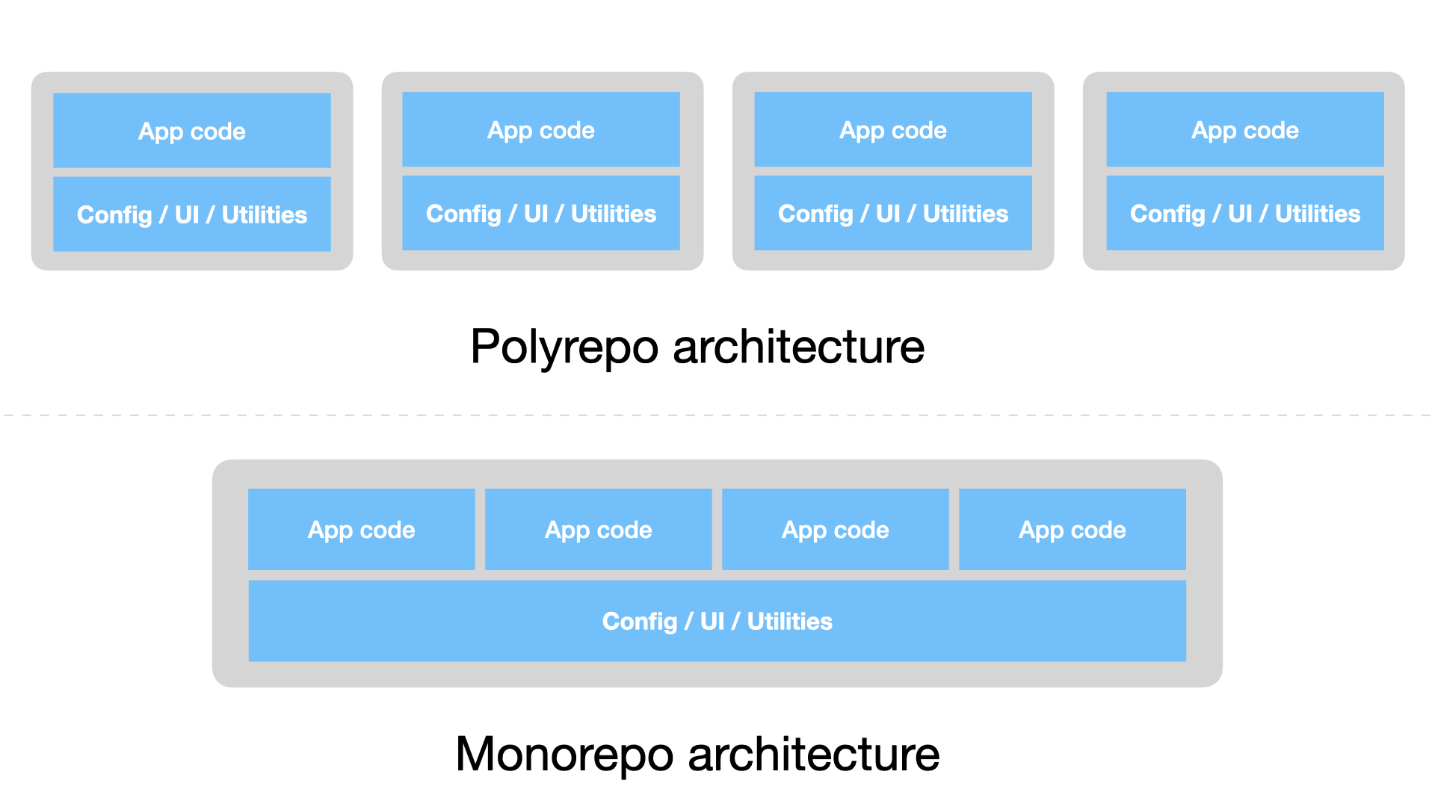This screenshot has width=1435, height=807.
Task: Select third App code box in monorepo
Action: (x=836, y=530)
